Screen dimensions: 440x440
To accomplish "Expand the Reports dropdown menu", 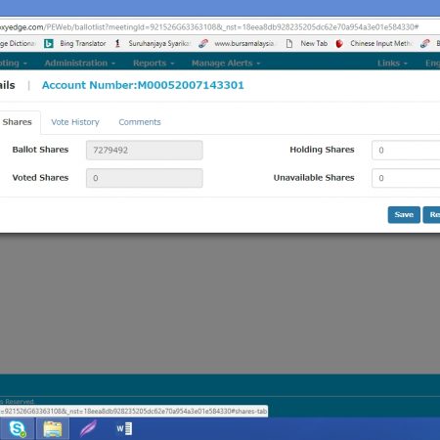I will tap(154, 63).
